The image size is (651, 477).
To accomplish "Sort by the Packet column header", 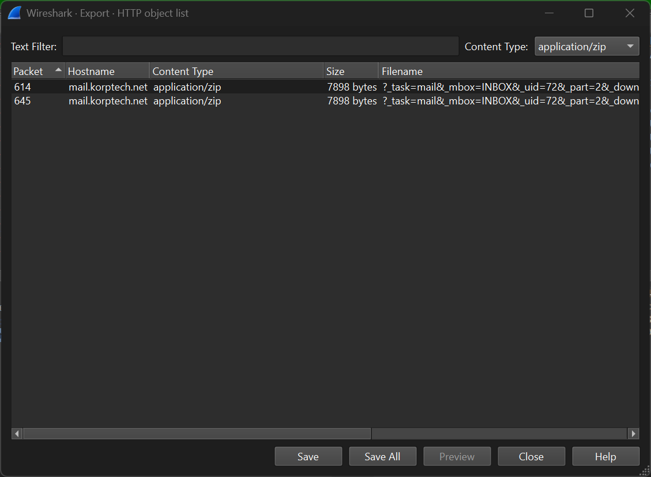I will tap(38, 72).
